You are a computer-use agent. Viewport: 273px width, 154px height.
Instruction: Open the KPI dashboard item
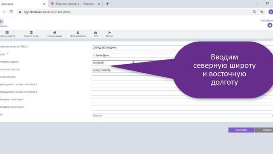(96, 34)
